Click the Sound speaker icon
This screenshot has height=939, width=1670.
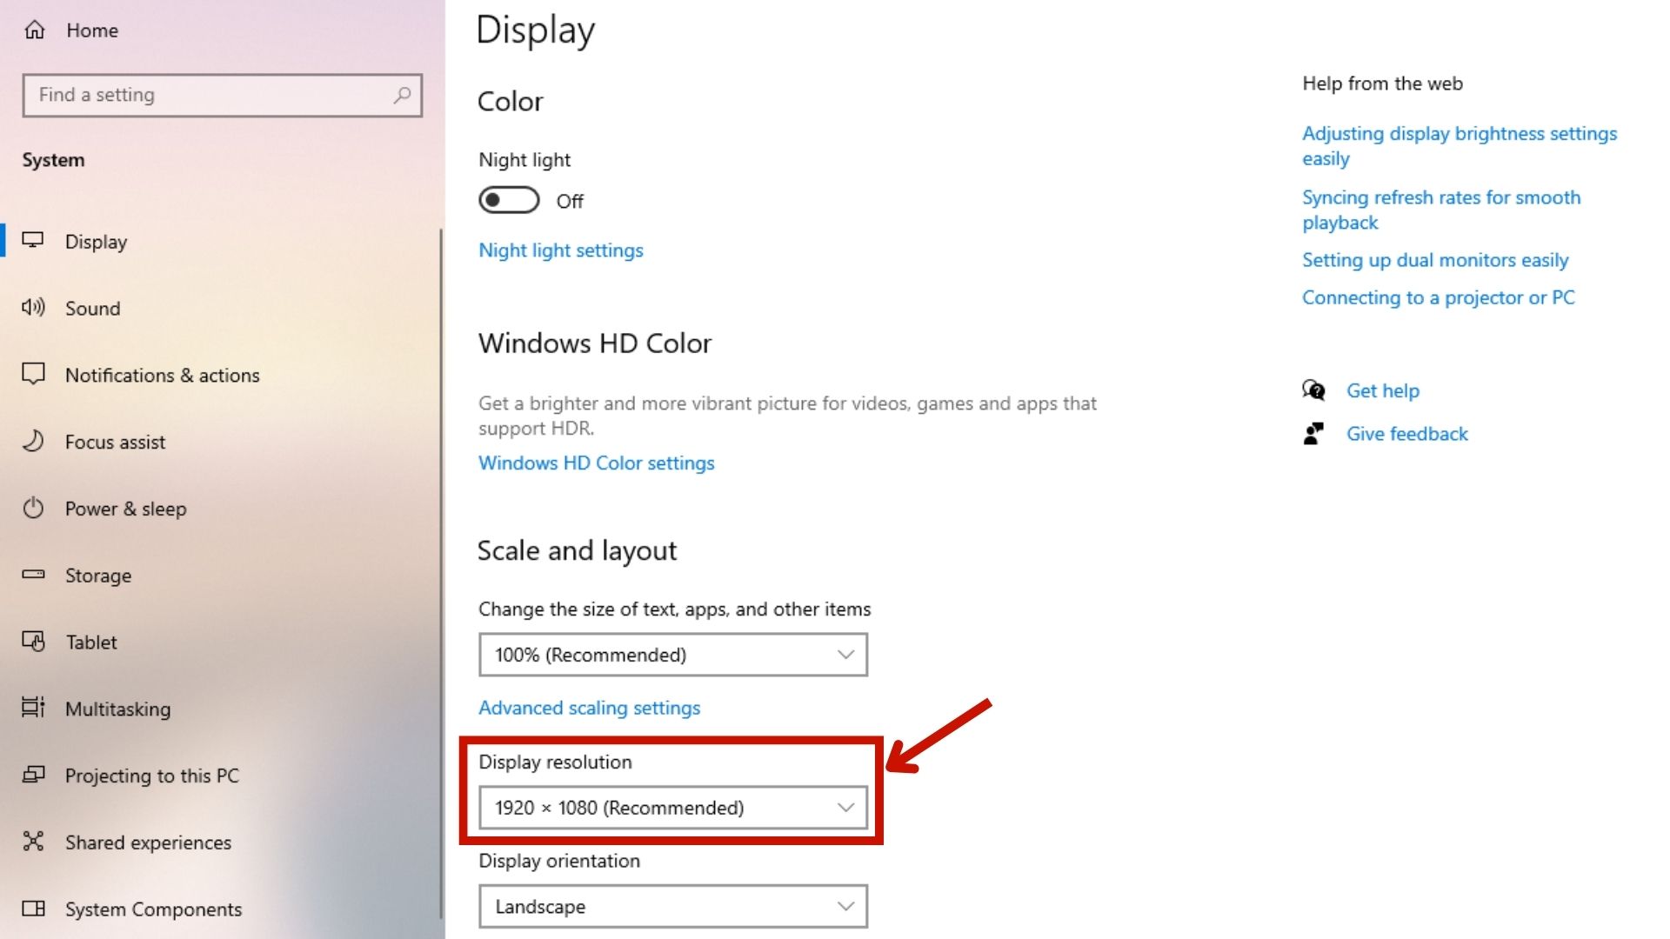pos(33,307)
